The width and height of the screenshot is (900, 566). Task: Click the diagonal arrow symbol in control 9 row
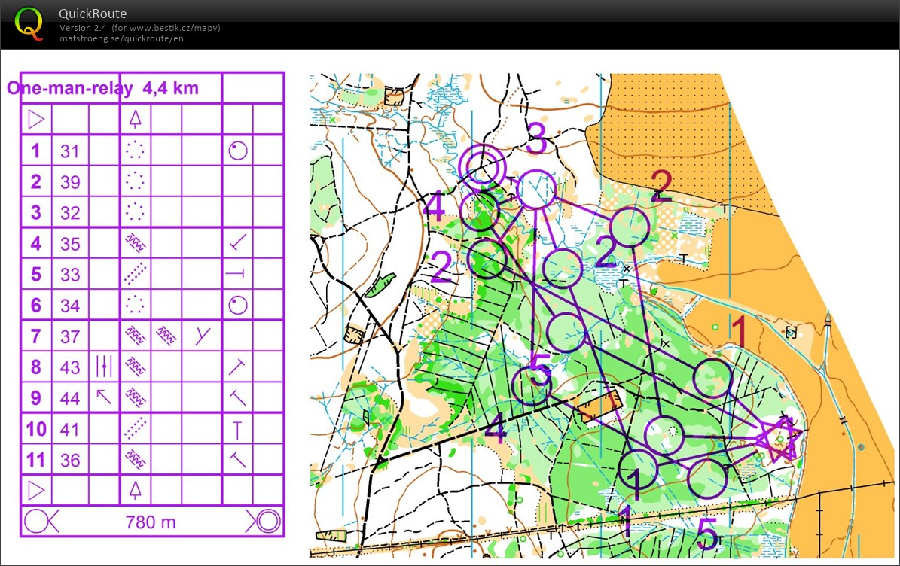[x=104, y=396]
